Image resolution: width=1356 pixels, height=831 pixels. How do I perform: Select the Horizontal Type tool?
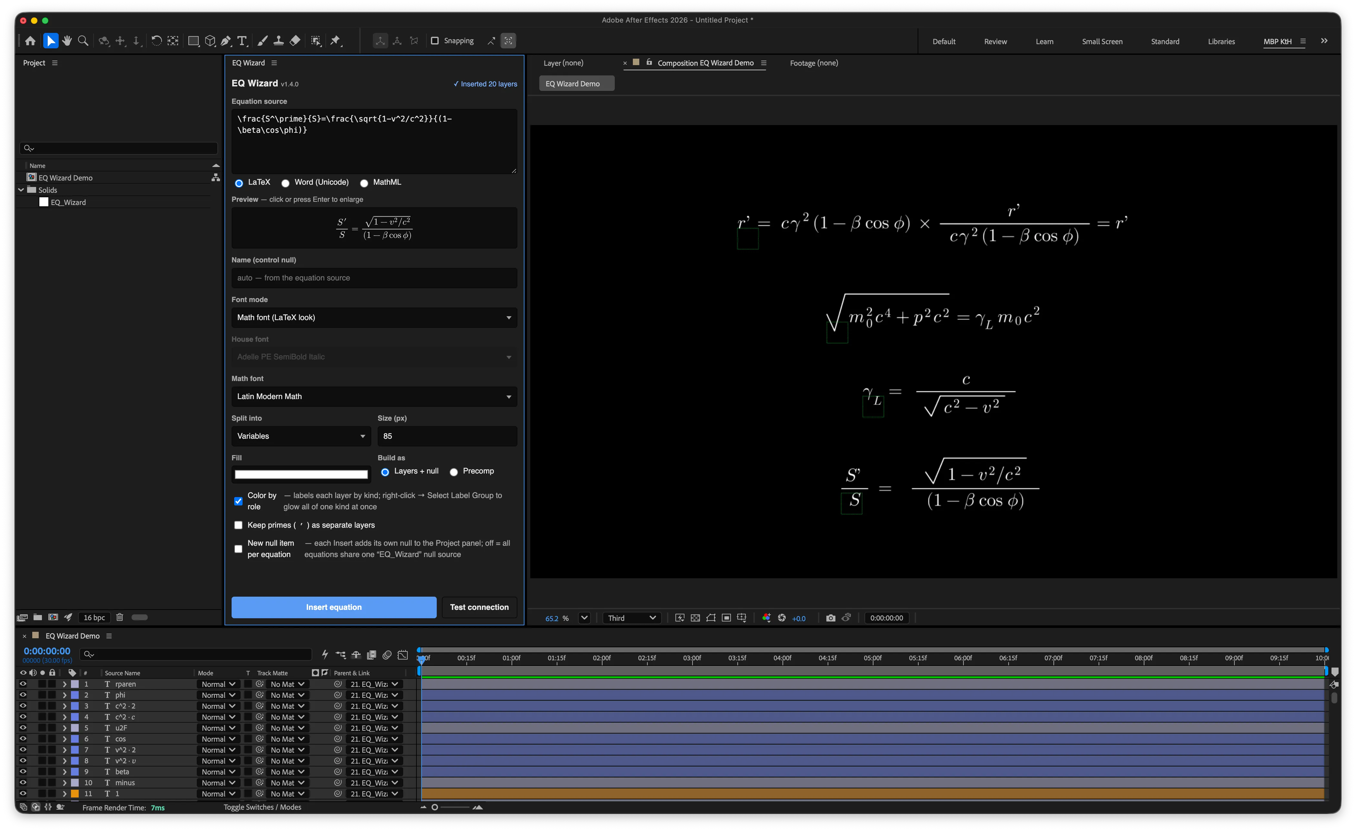242,41
